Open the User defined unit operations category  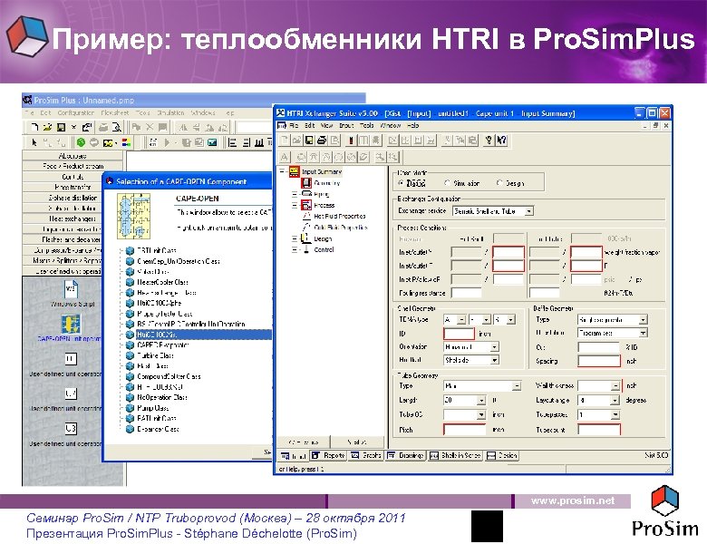point(62,271)
